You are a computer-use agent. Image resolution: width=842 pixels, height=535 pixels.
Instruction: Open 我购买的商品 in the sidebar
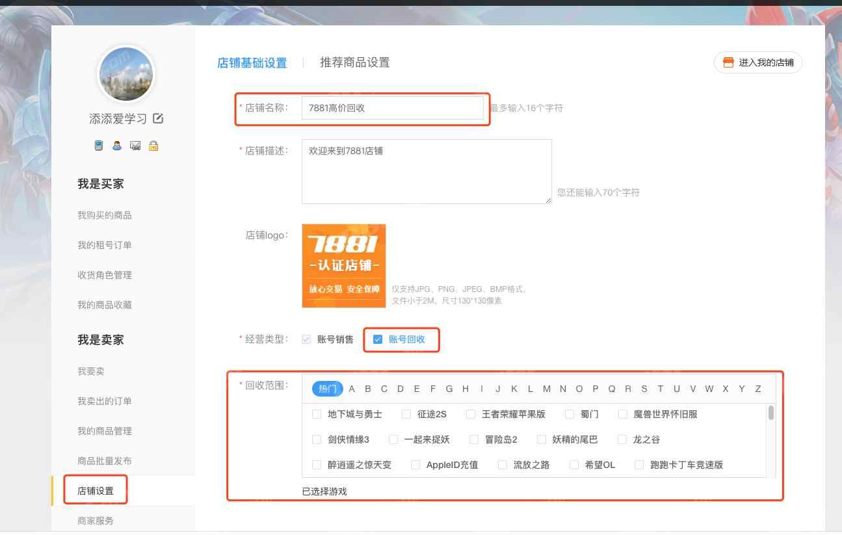[105, 215]
